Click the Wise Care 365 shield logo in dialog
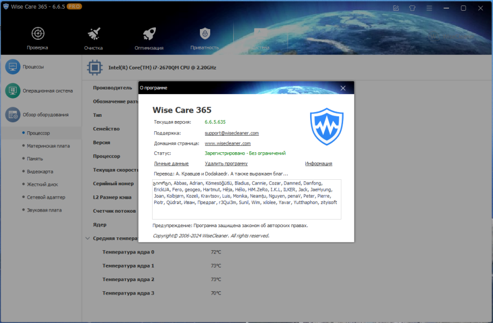493x323 pixels. (x=327, y=127)
